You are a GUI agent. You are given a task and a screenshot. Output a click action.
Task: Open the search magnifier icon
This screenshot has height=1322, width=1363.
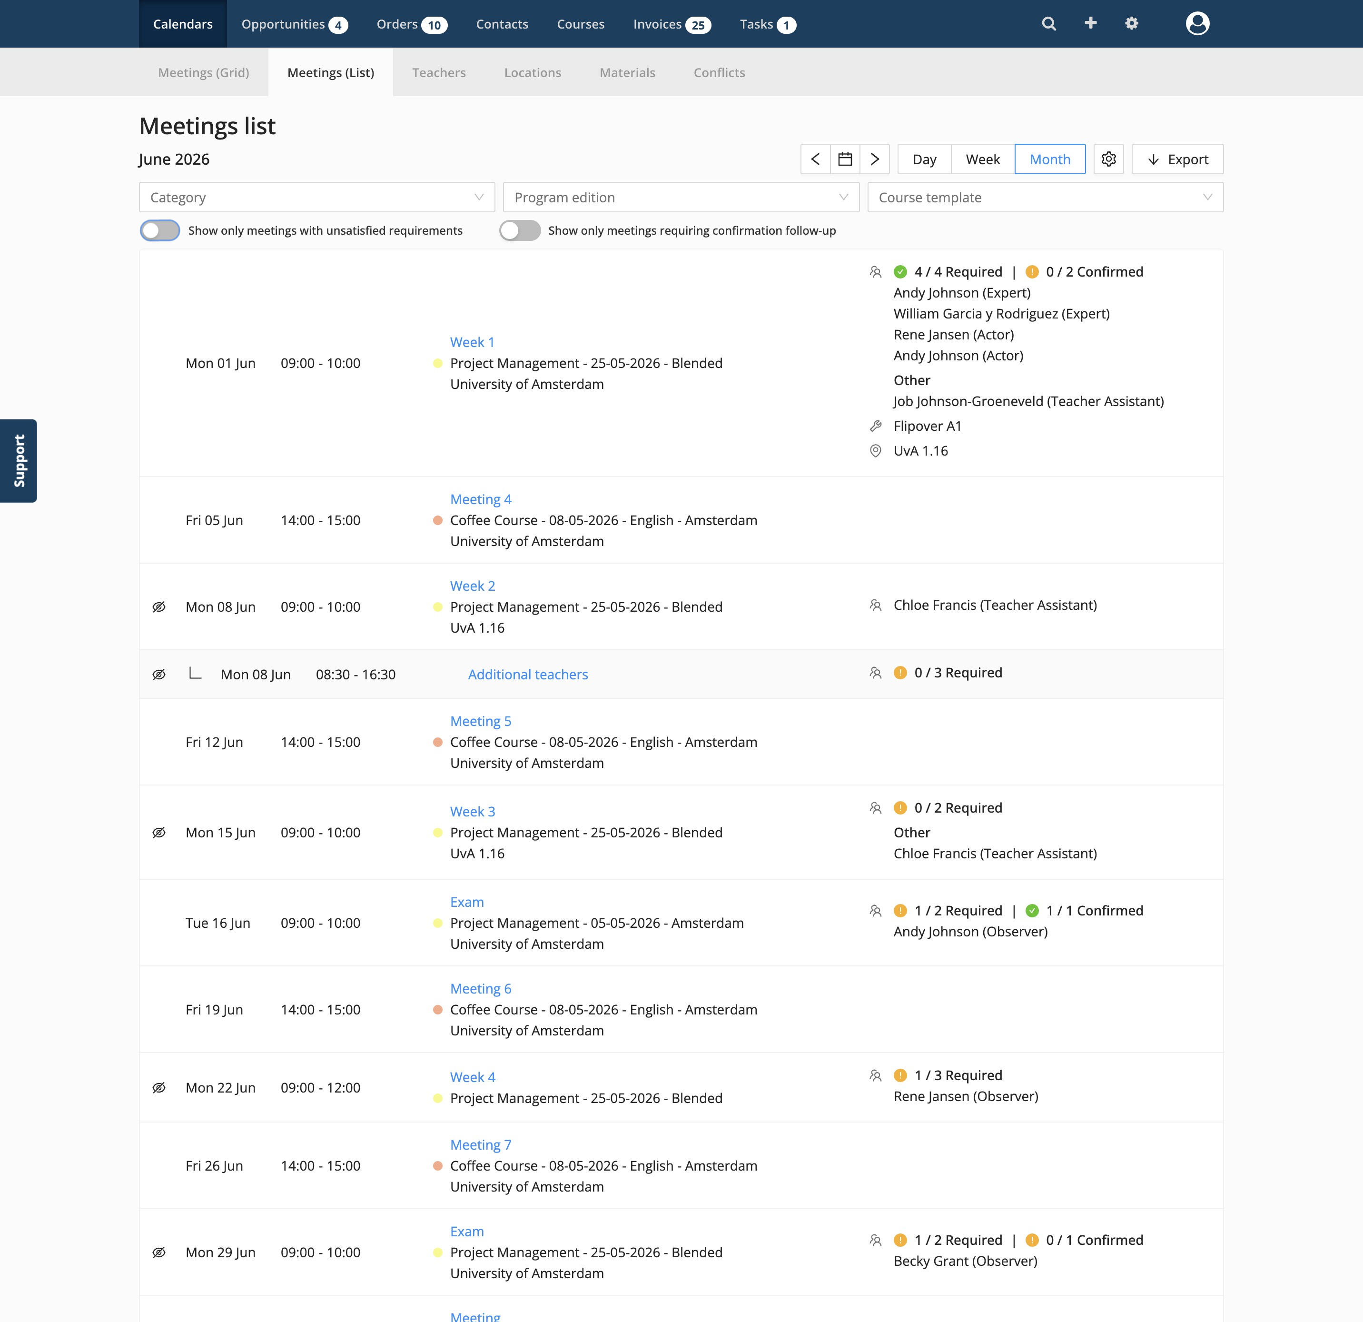pyautogui.click(x=1049, y=24)
